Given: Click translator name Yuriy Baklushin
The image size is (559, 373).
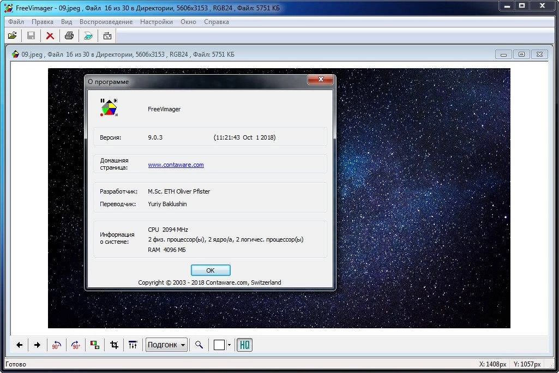Looking at the screenshot, I should pyautogui.click(x=167, y=204).
